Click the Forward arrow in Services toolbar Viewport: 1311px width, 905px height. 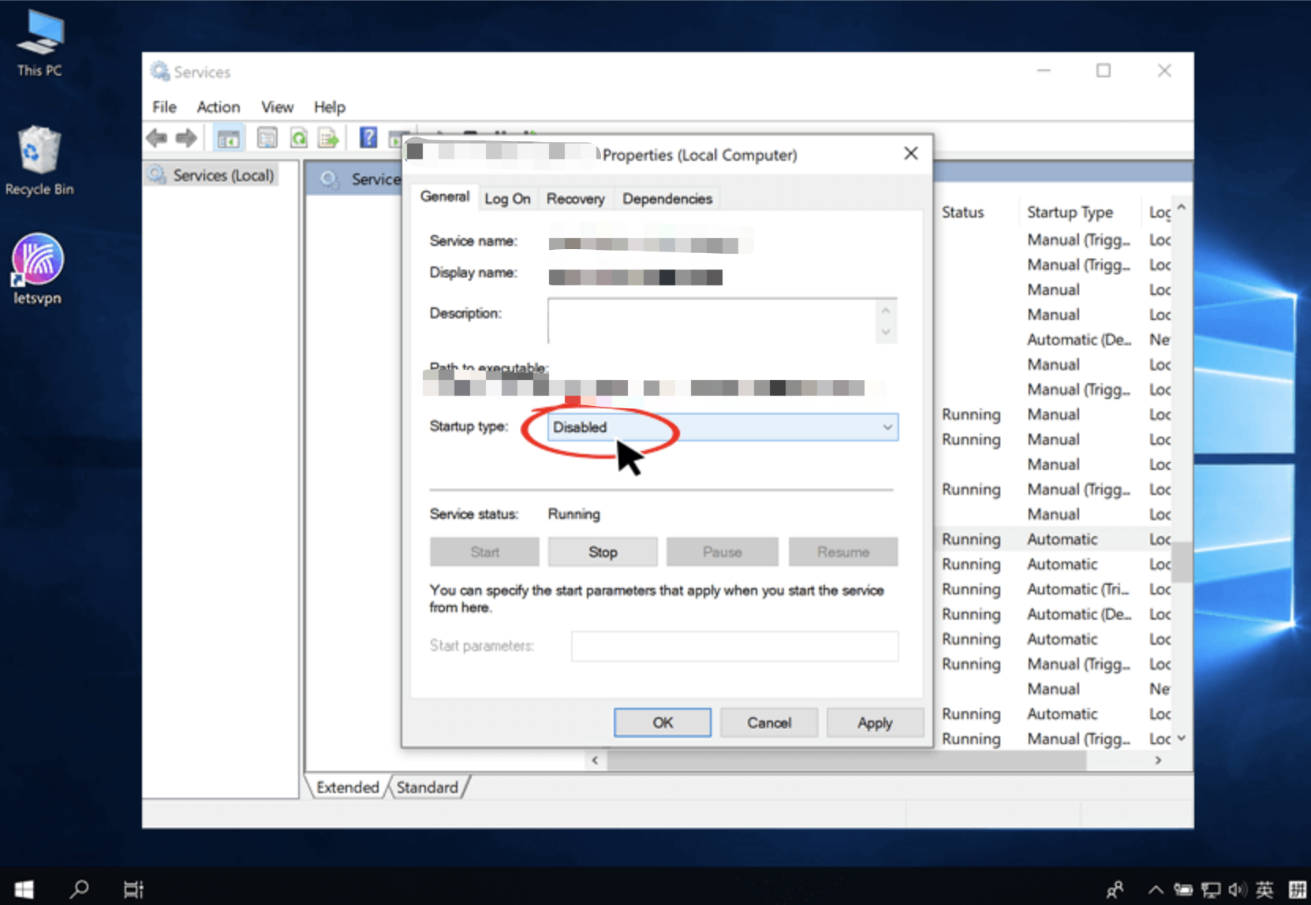pyautogui.click(x=186, y=139)
